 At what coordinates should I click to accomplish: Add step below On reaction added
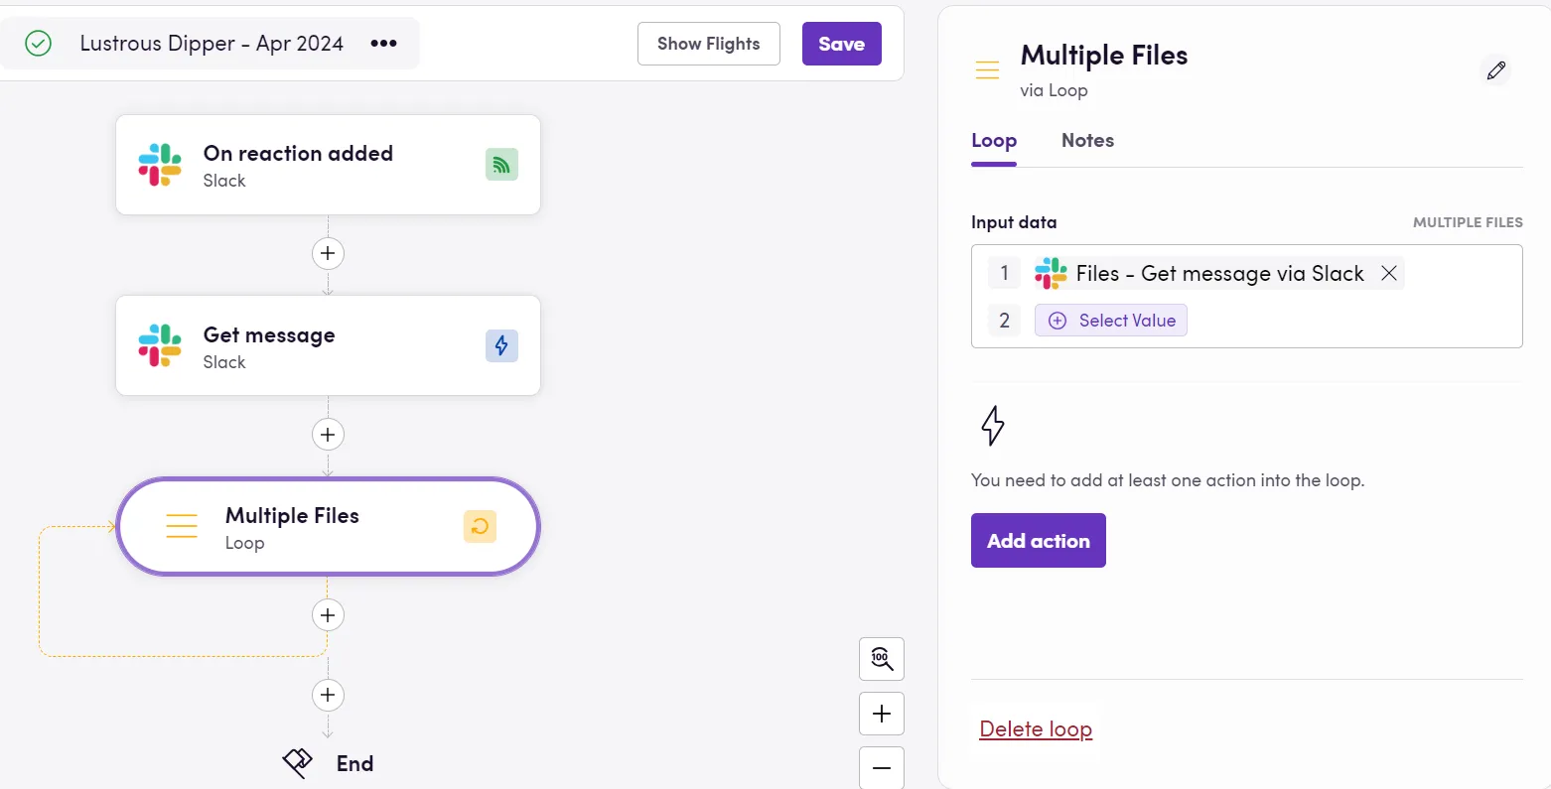point(328,253)
